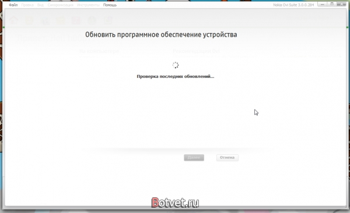Open the Вид menu

[40, 5]
